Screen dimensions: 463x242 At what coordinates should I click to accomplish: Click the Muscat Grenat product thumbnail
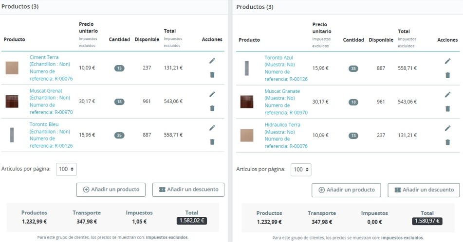tap(12, 101)
